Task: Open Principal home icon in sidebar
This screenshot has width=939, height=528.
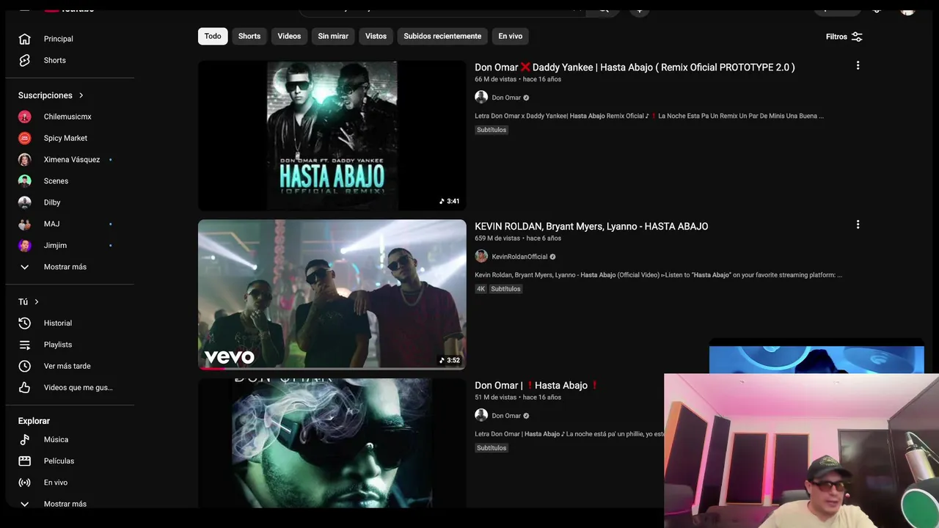Action: [24, 39]
